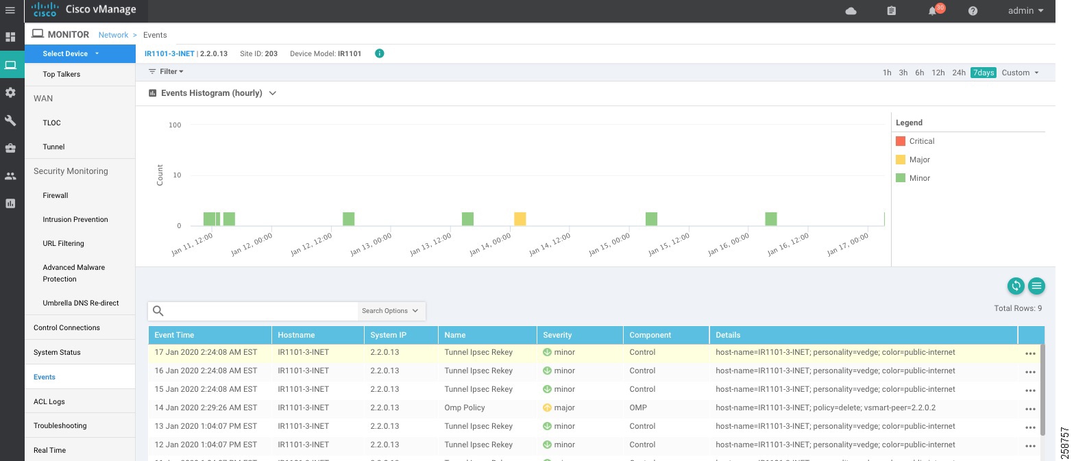
Task: Open more actions for 16 Jan event row
Action: (1030, 372)
